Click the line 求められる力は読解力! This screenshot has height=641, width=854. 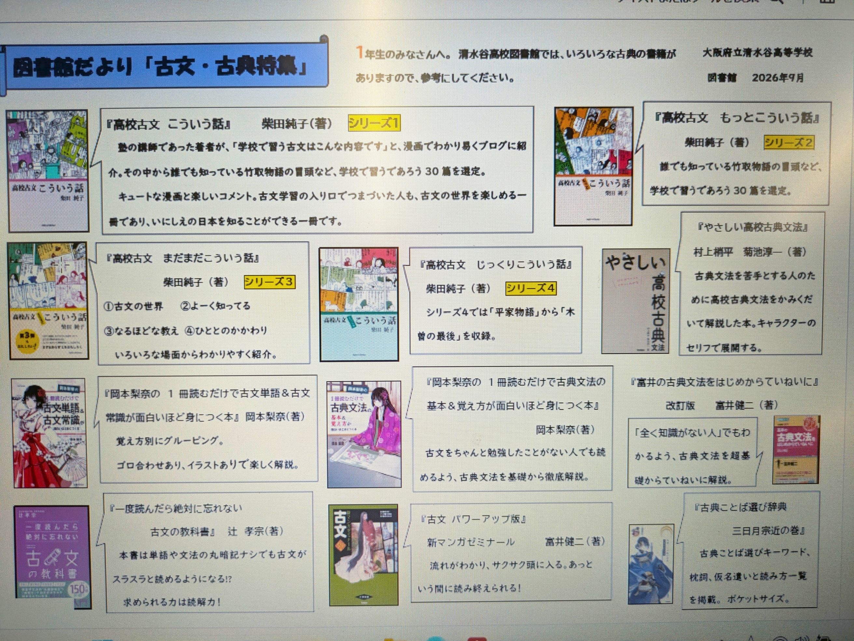tap(172, 602)
